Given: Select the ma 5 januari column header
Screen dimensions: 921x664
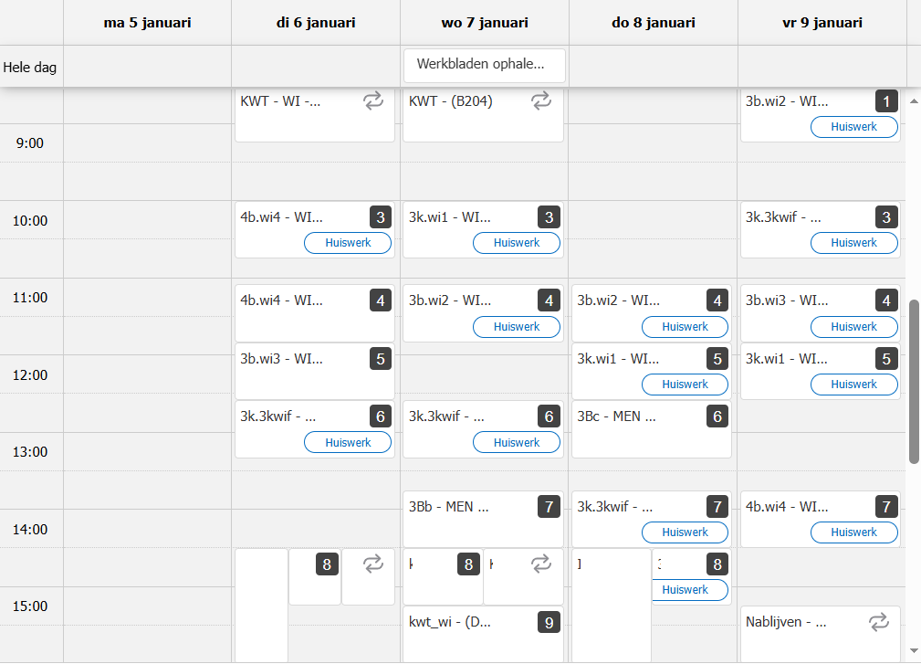Looking at the screenshot, I should point(147,23).
